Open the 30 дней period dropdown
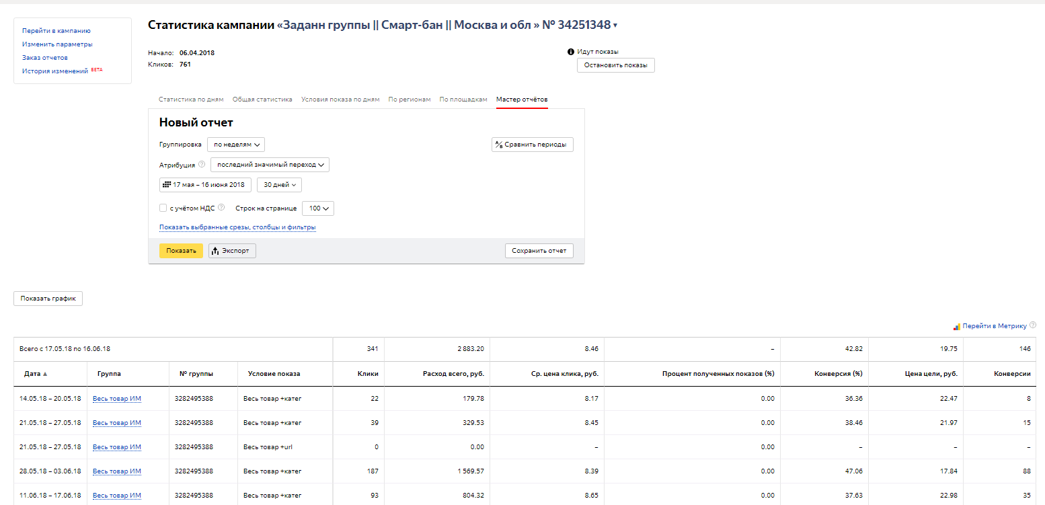1045x505 pixels. point(279,185)
